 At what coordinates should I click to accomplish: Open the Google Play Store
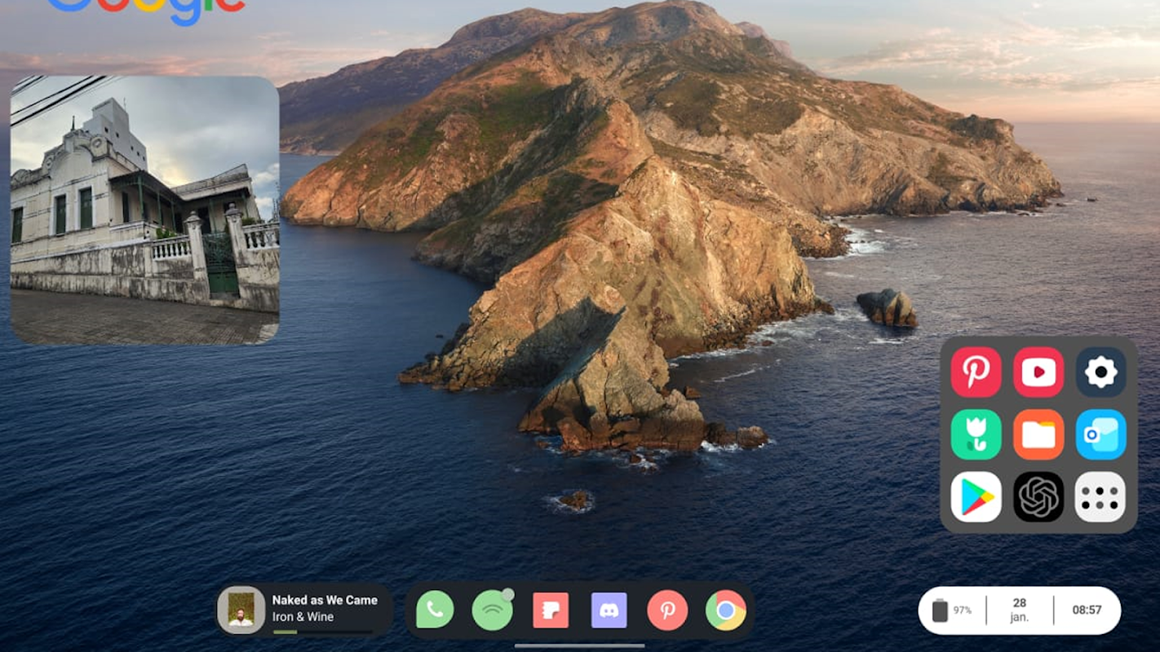pos(976,496)
